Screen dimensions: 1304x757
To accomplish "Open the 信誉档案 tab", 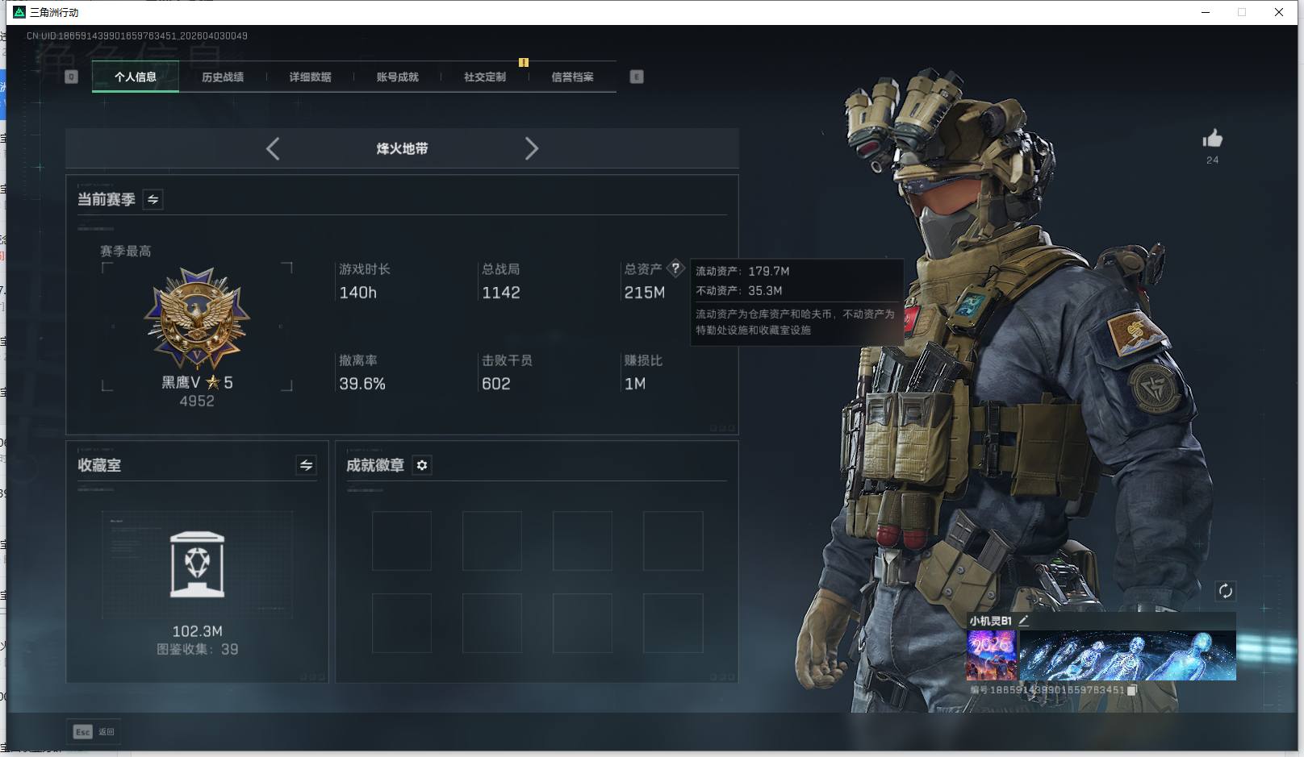I will click(x=572, y=77).
